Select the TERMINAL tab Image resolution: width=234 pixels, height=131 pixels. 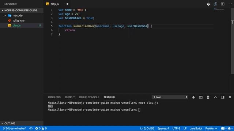(x=110, y=97)
